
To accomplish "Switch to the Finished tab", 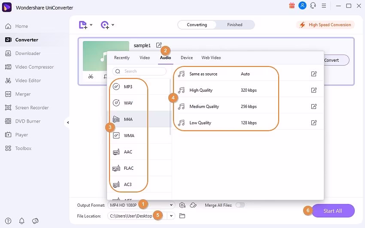I will pyautogui.click(x=234, y=25).
